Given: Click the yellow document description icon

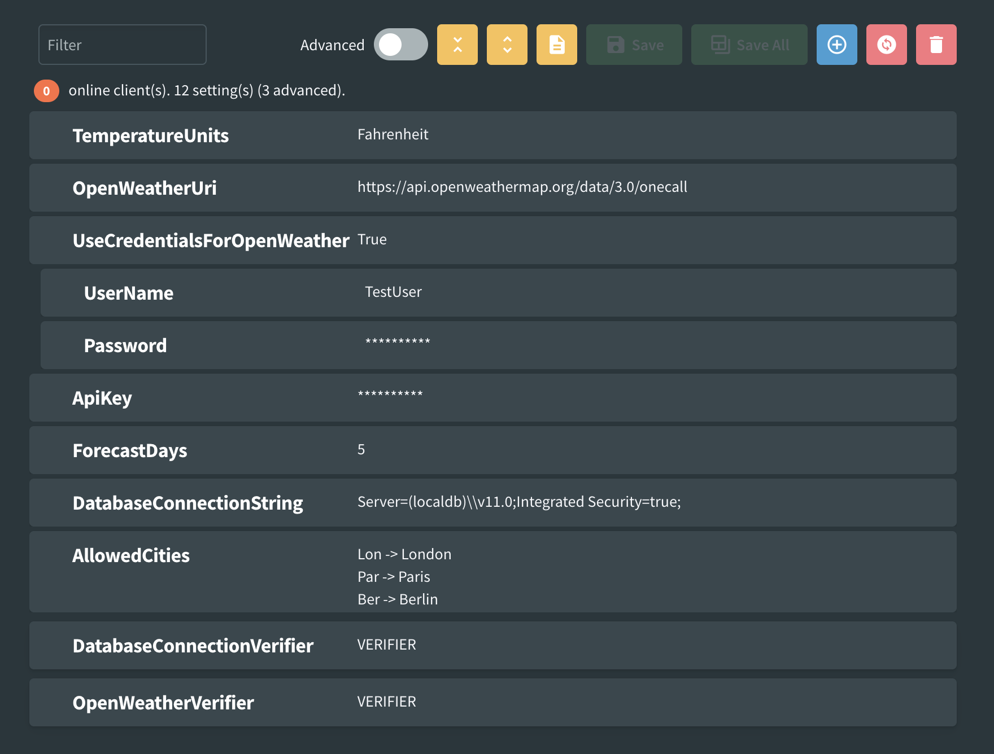Looking at the screenshot, I should coord(557,45).
